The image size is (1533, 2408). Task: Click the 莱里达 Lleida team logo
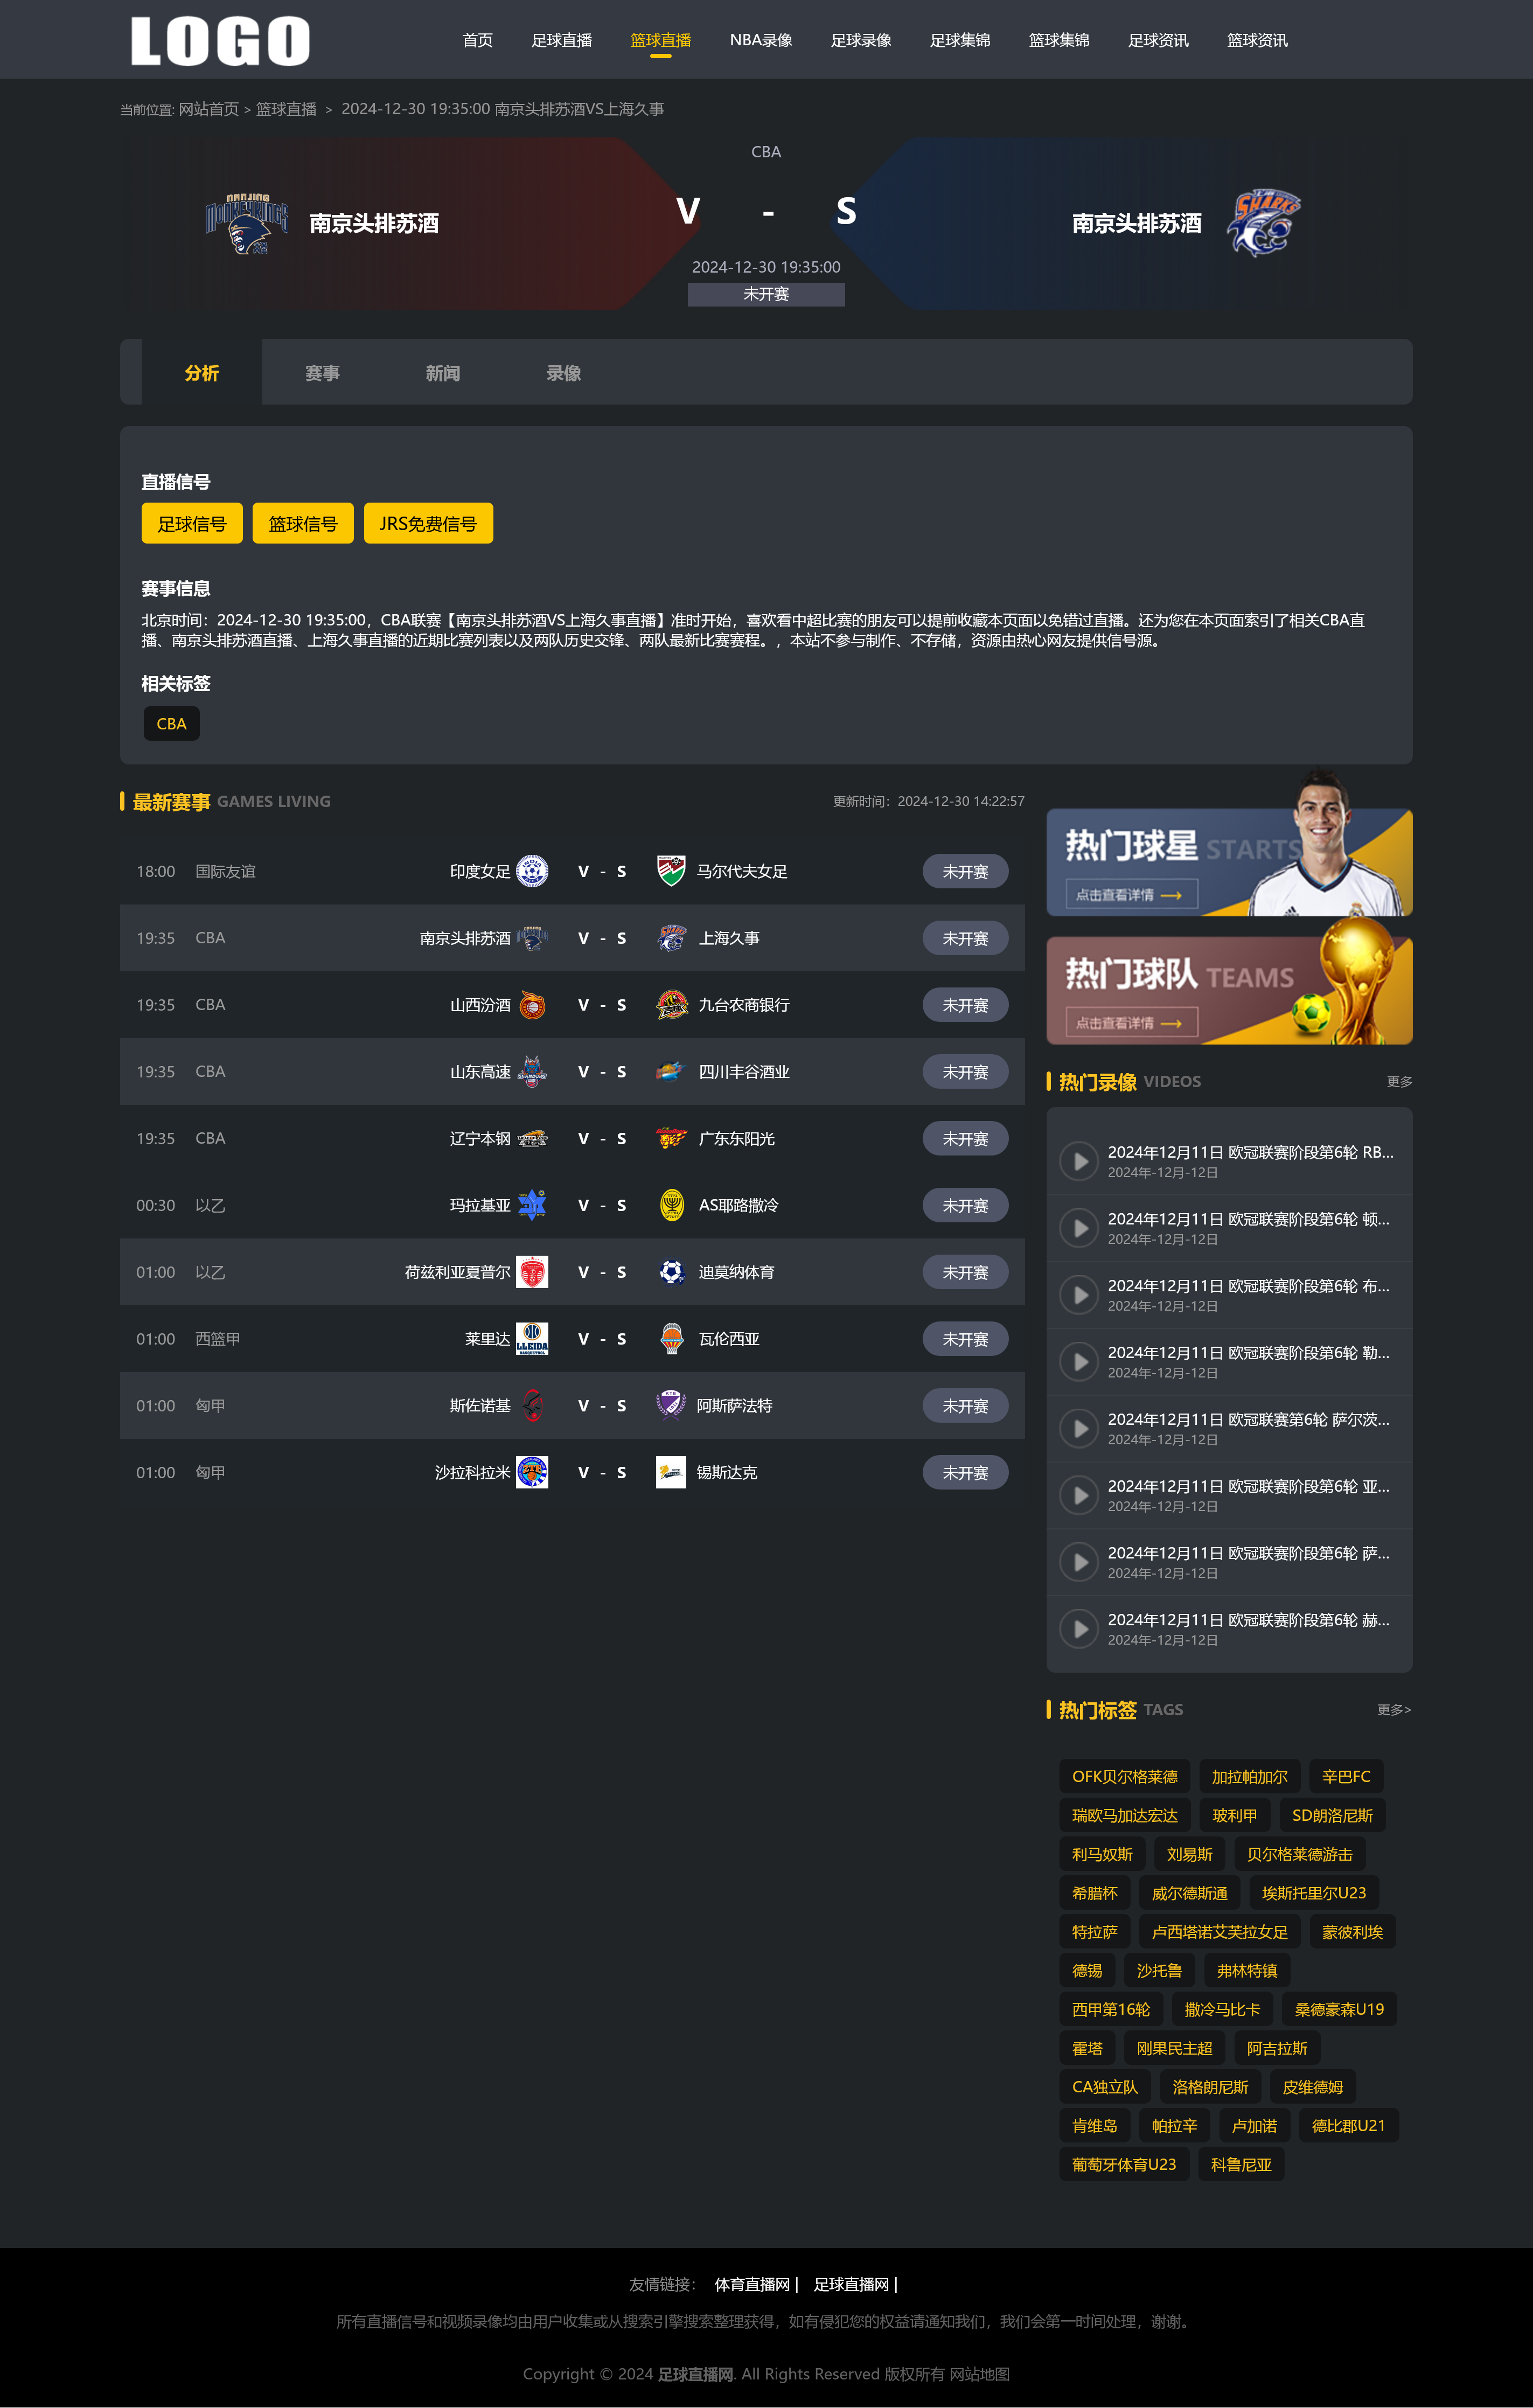532,1339
